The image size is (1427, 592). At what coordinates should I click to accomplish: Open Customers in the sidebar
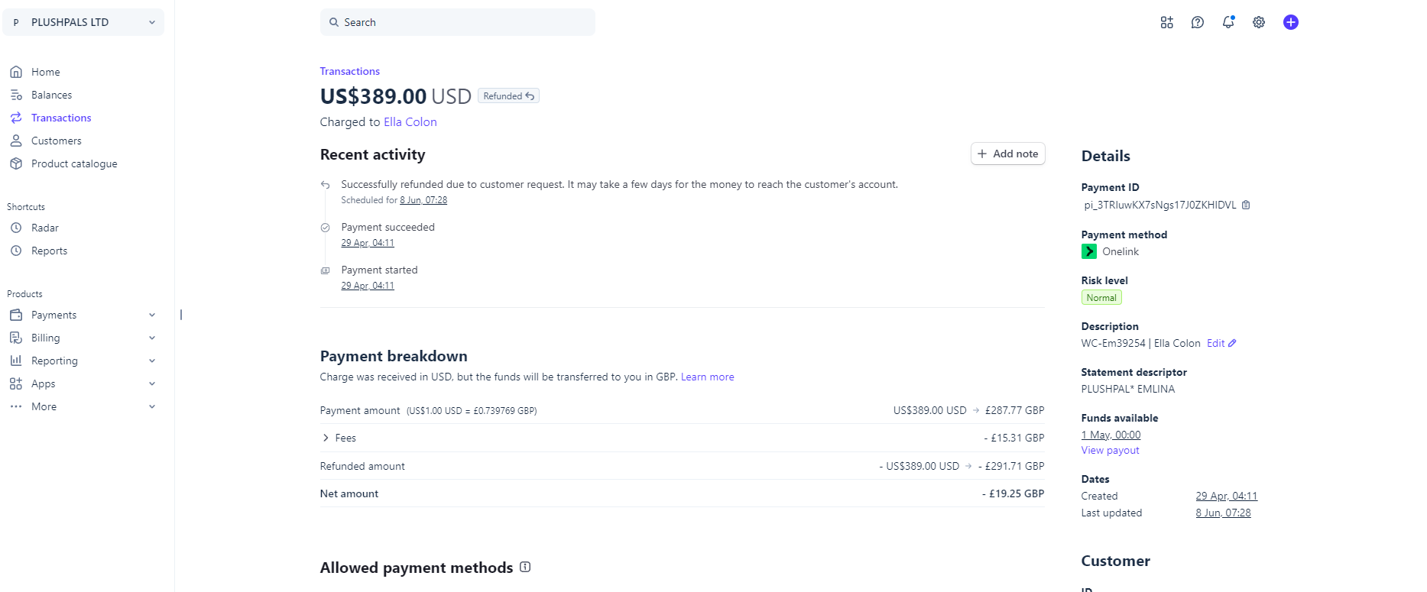coord(56,141)
